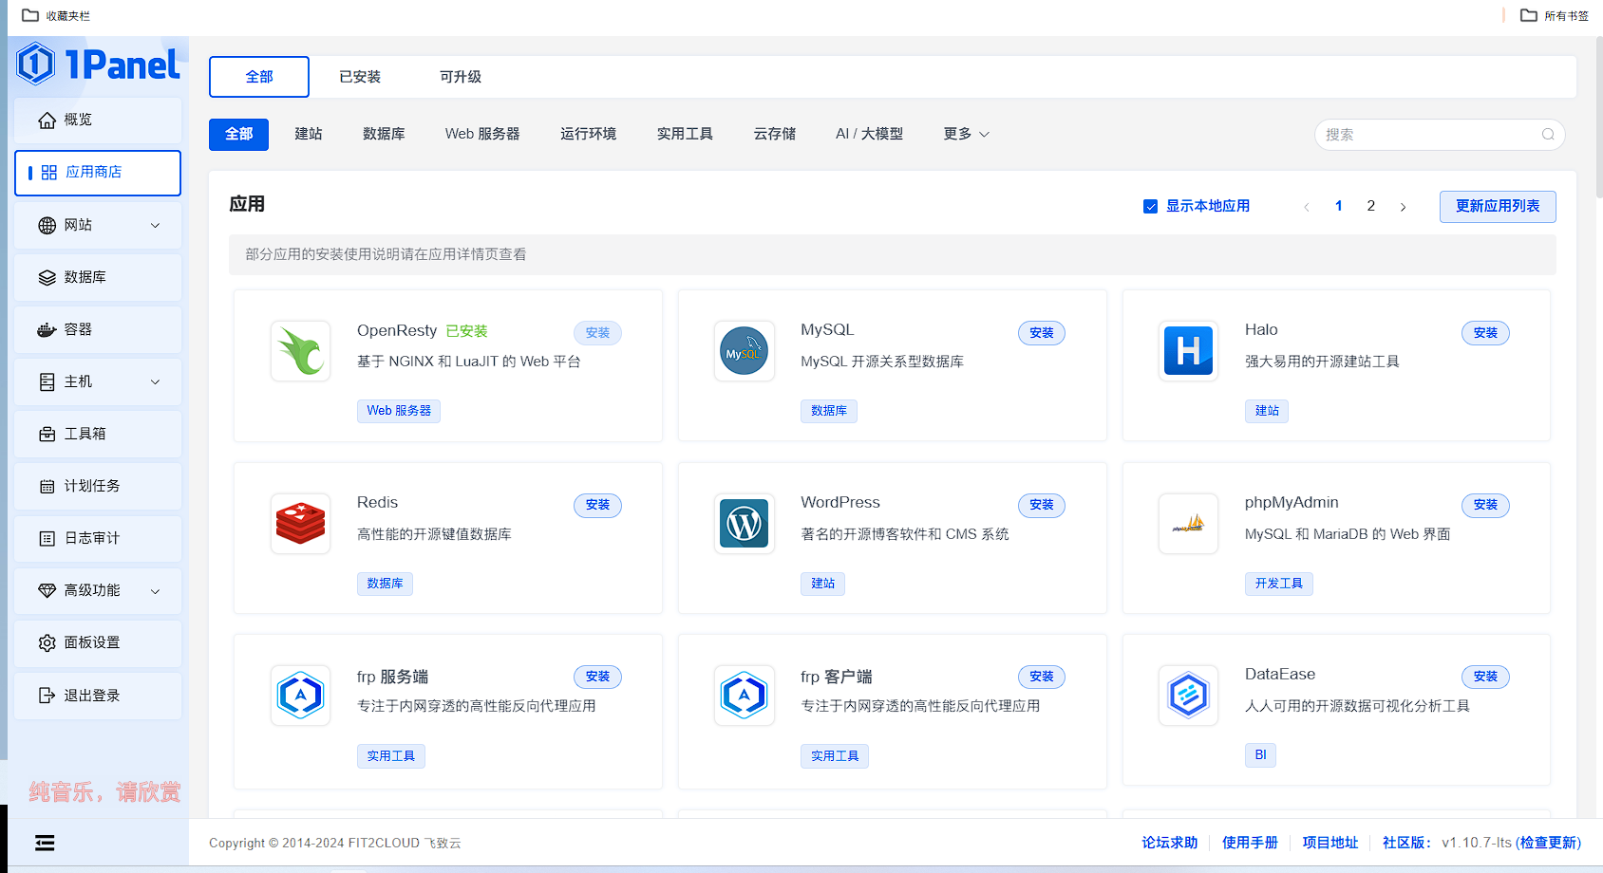1603x873 pixels.
Task: Click the 计划任务 calendar icon
Action: pyautogui.click(x=47, y=486)
